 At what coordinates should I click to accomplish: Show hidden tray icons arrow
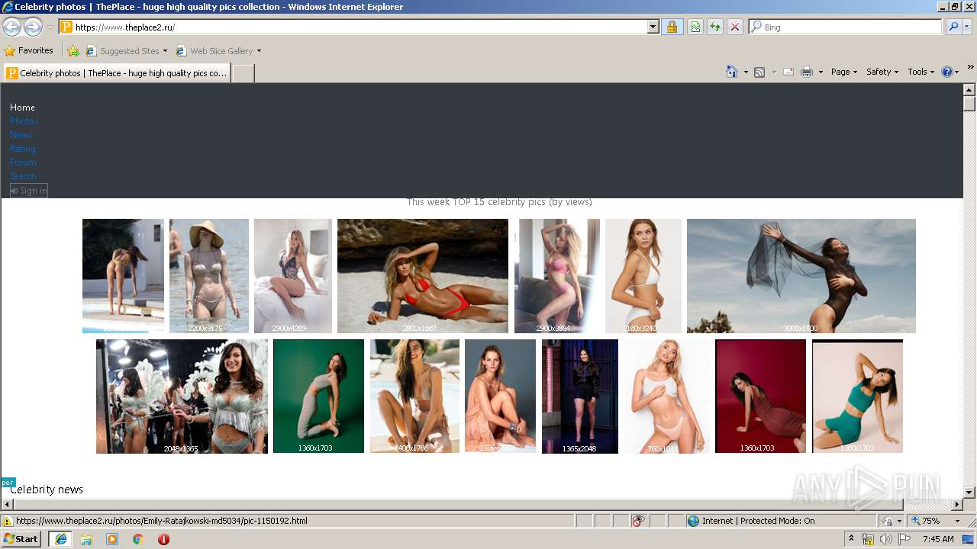pos(852,539)
